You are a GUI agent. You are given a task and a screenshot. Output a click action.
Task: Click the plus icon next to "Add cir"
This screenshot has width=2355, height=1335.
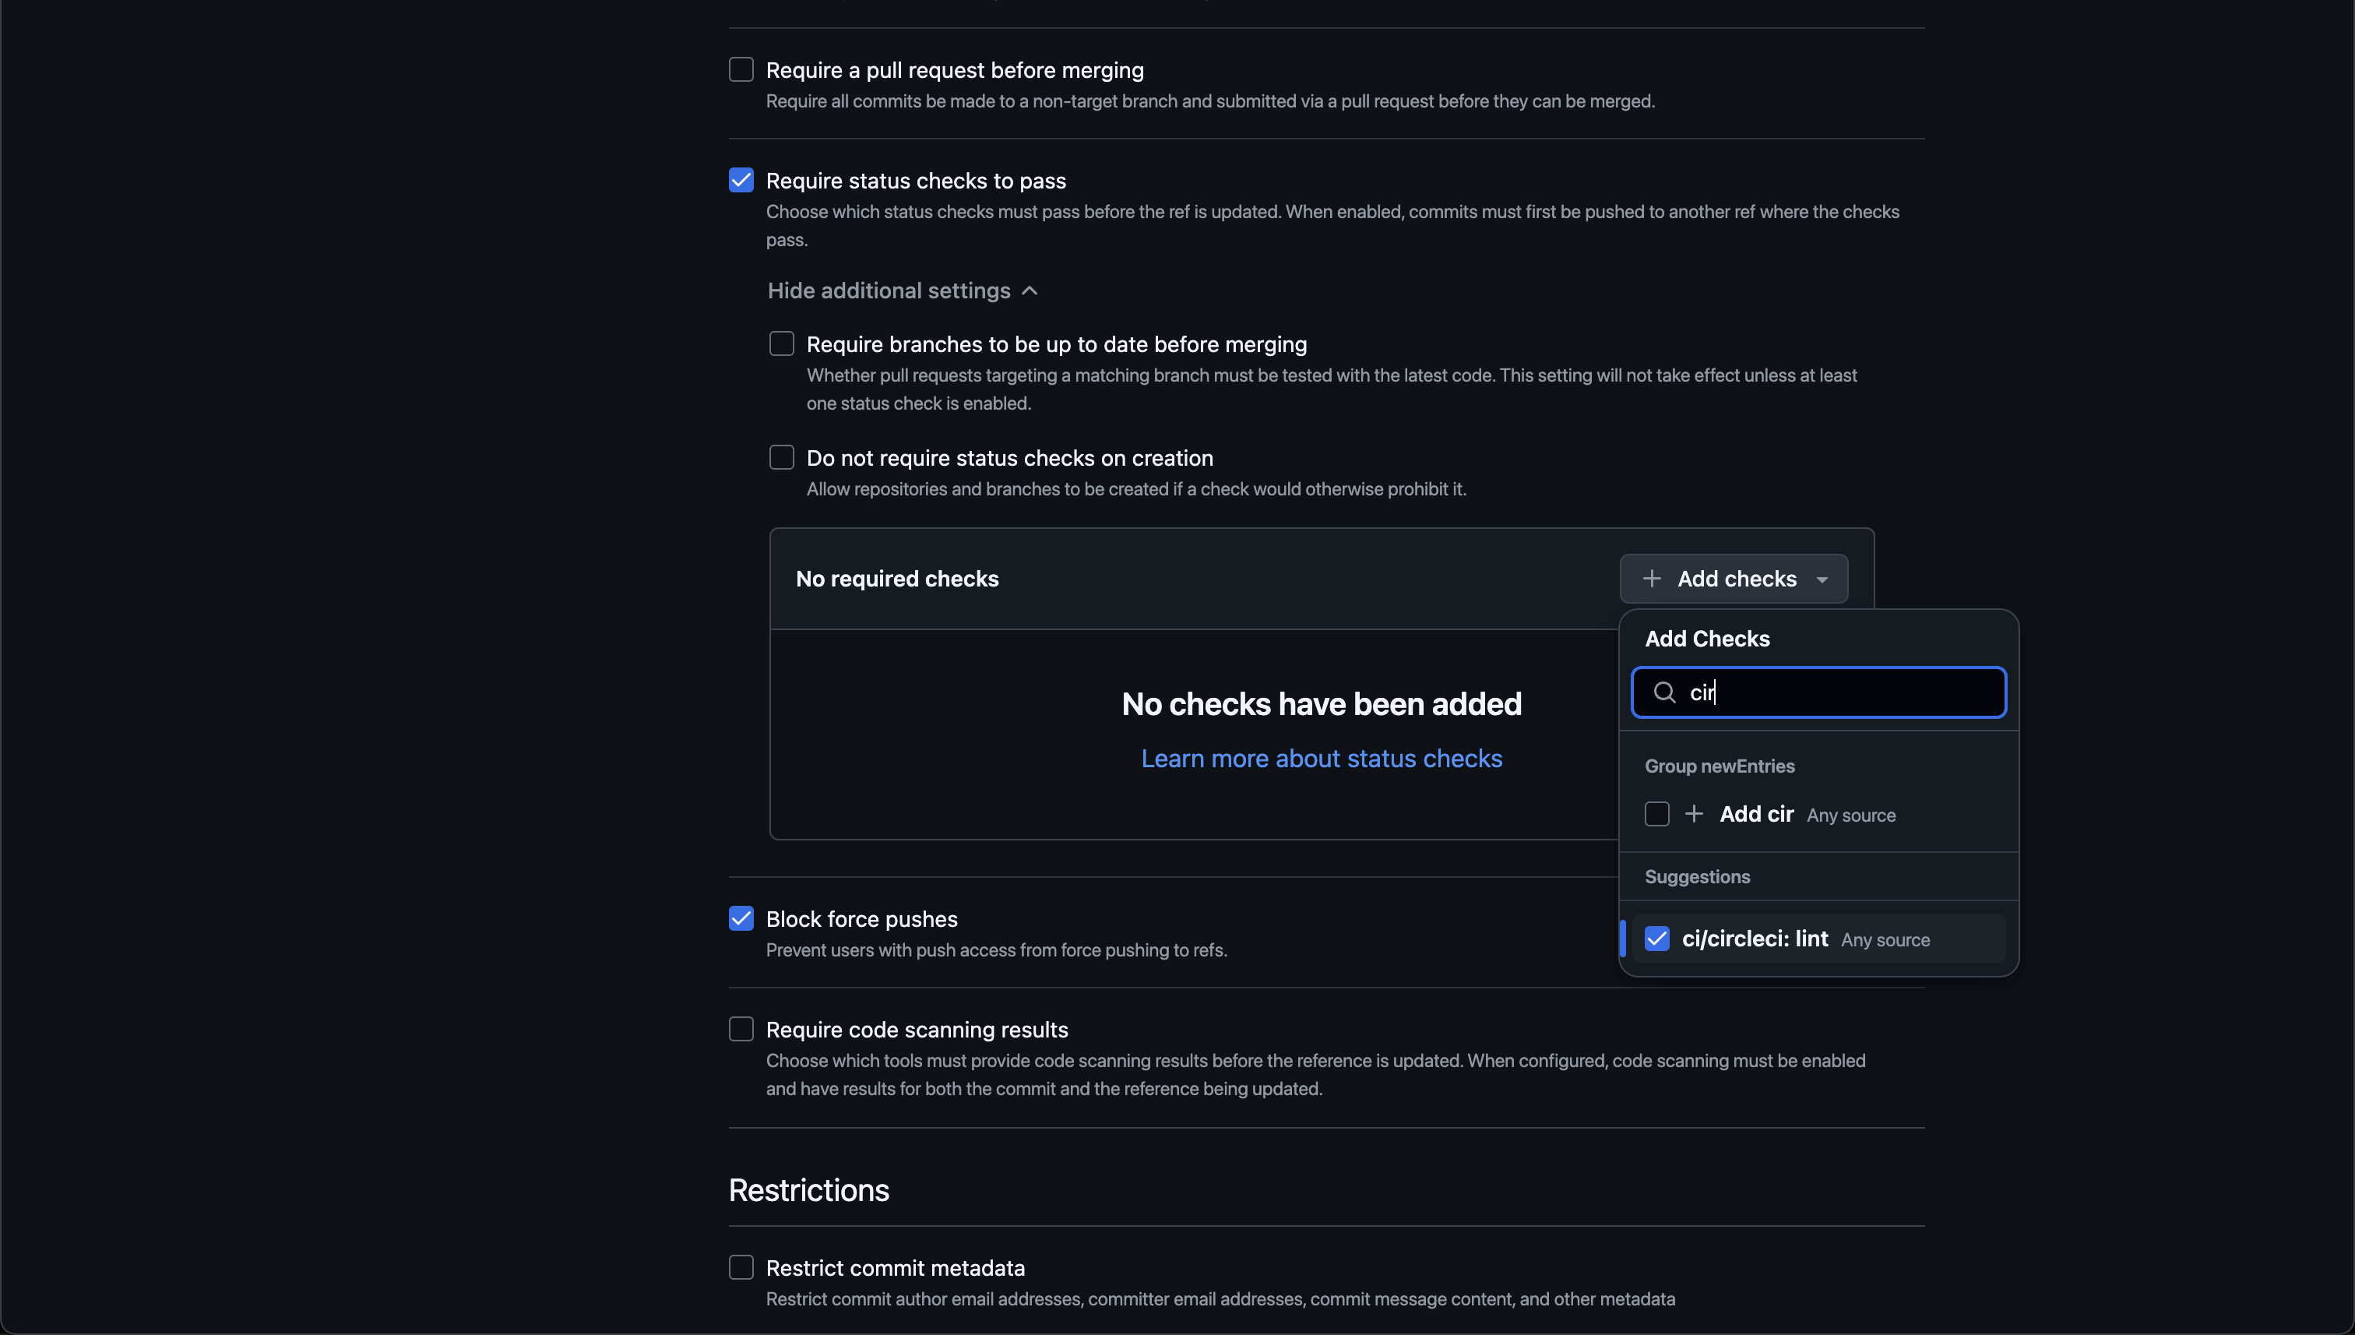click(x=1694, y=813)
